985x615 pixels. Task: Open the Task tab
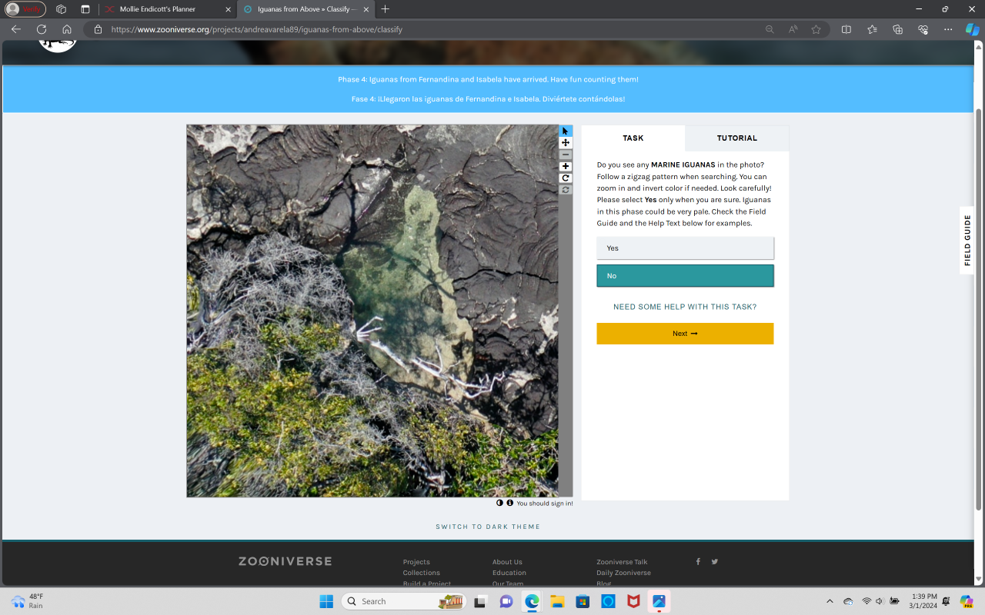click(633, 138)
